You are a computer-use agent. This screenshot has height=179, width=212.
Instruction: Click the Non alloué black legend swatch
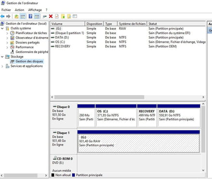[x=53, y=175]
